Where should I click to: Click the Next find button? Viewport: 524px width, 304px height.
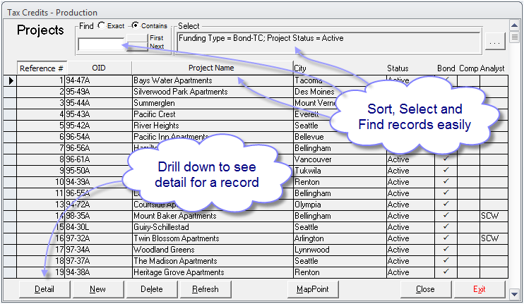coord(137,47)
